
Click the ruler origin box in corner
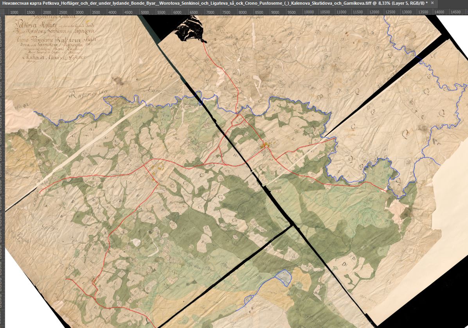pos(2,12)
